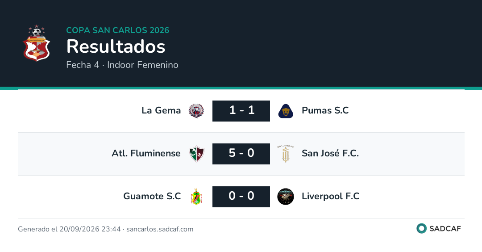Open the Liverpool F.C team name
Viewport: 482px width, 252px height.
tap(330, 196)
